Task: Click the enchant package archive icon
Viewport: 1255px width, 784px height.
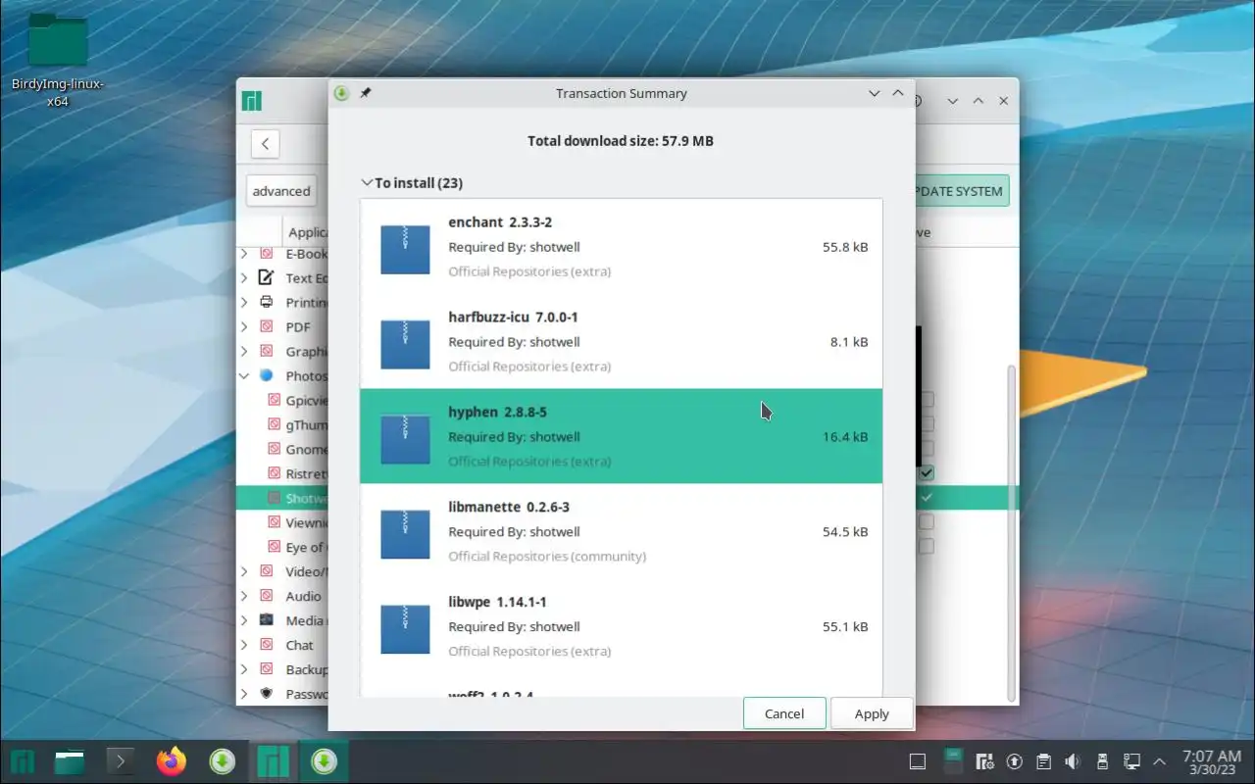Action: pos(405,249)
